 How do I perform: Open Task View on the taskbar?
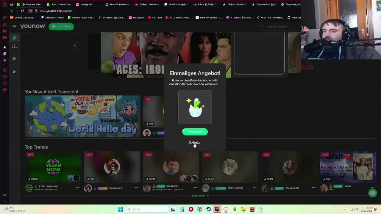pyautogui.click(x=173, y=209)
